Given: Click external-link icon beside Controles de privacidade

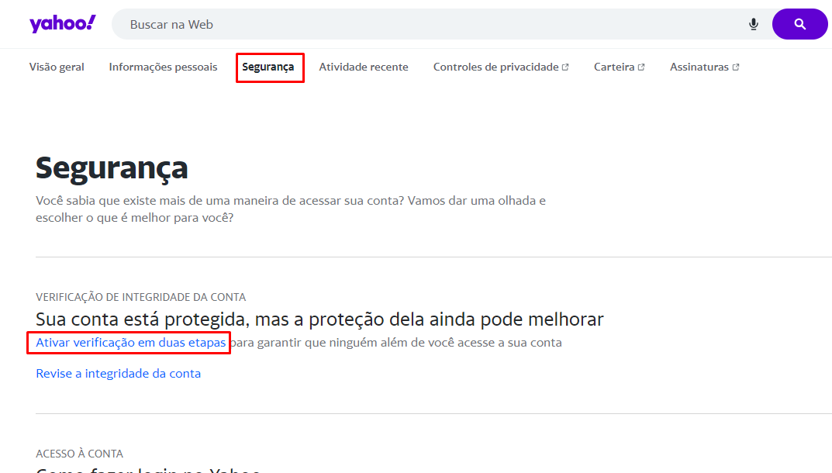Looking at the screenshot, I should (x=565, y=67).
